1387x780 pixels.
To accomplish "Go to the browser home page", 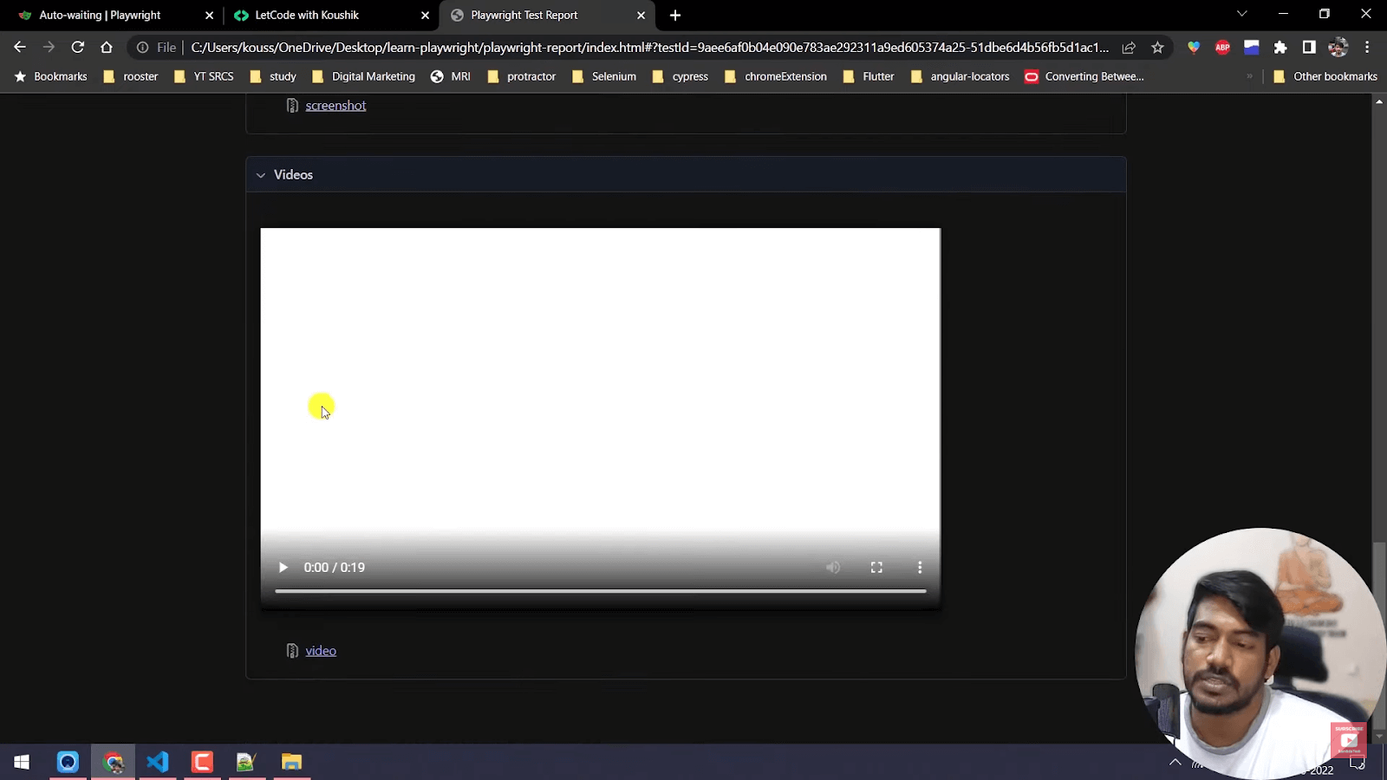I will [x=107, y=48].
